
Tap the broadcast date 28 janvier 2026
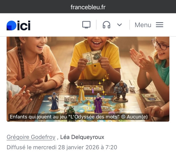click(79, 147)
